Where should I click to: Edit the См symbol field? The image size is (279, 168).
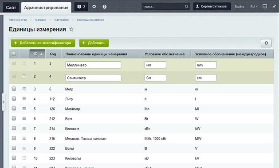tap(155, 78)
